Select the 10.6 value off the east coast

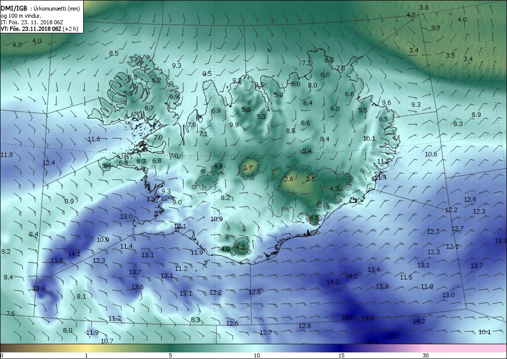[430, 154]
